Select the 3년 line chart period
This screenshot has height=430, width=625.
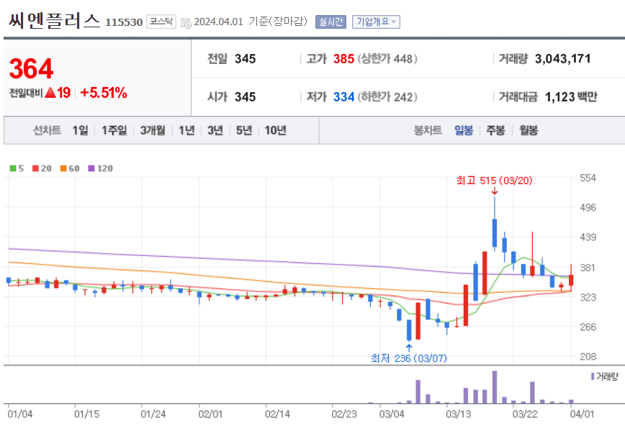tap(215, 130)
